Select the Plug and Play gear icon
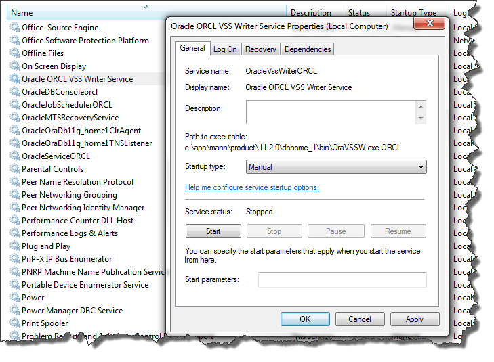494x362 pixels. 15,246
